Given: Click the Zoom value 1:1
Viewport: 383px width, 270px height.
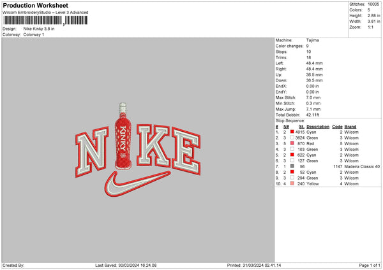Looking at the screenshot, I should 370,27.
